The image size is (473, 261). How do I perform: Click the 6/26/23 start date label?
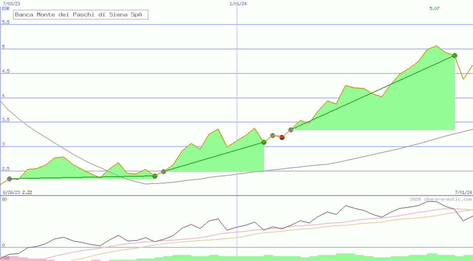click(x=11, y=192)
